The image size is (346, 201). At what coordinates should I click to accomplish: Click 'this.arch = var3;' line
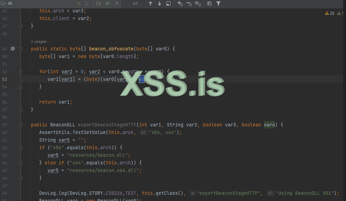pos(62,11)
